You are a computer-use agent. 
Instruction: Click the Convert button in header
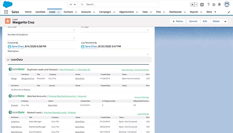pyautogui.click(x=193, y=21)
